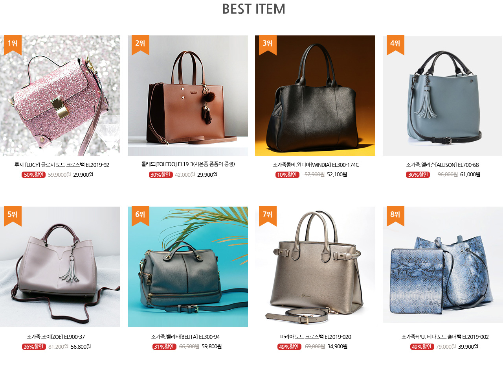Open the black WINDIA bag image
503x366 pixels.
315,96
